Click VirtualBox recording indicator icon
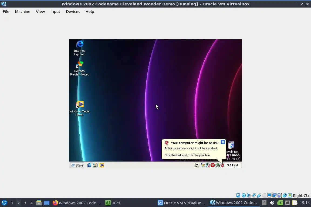 click(x=275, y=195)
